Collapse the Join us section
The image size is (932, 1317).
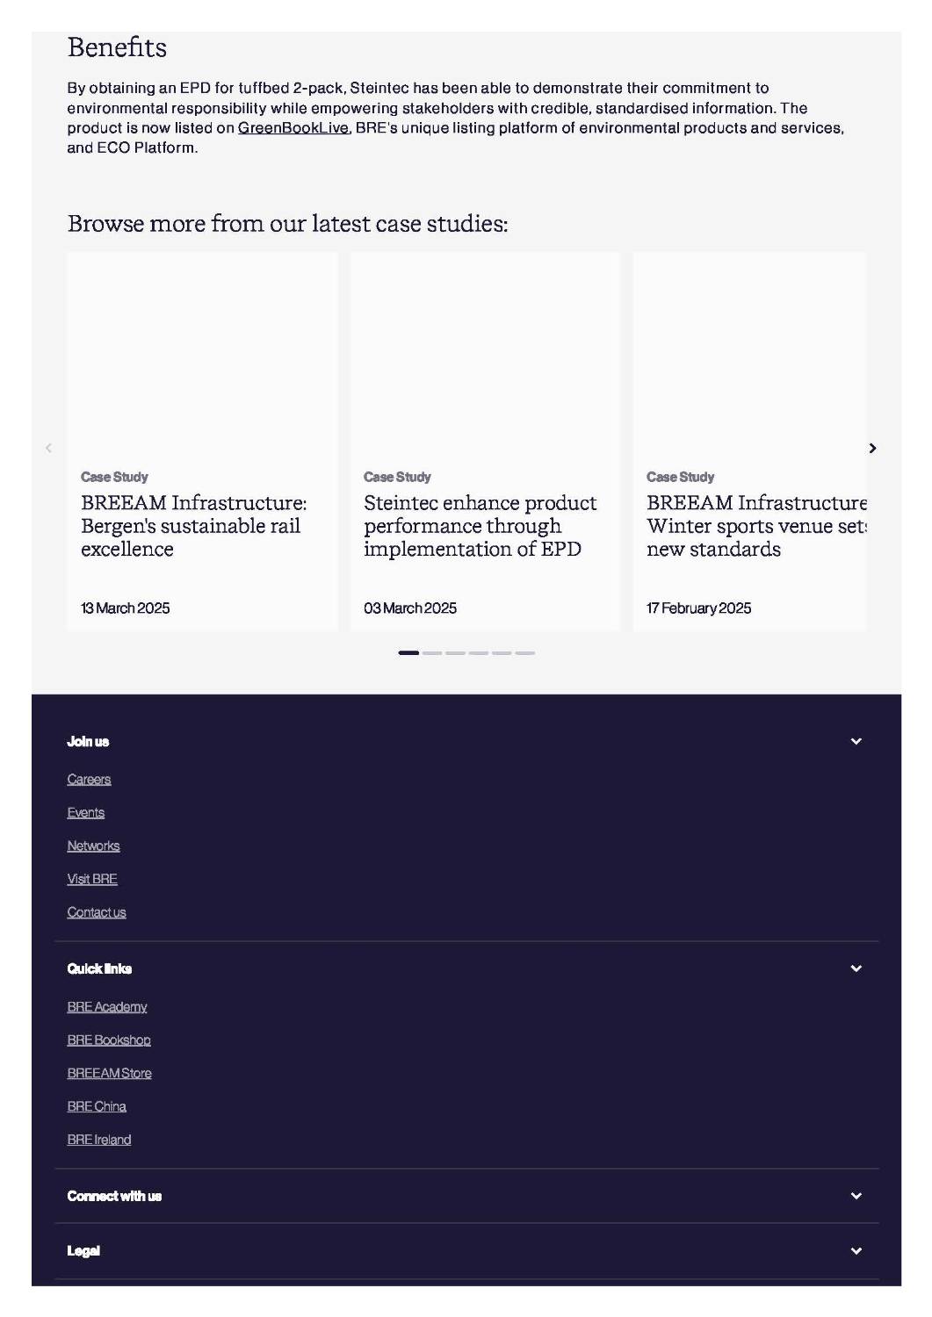pos(856,741)
